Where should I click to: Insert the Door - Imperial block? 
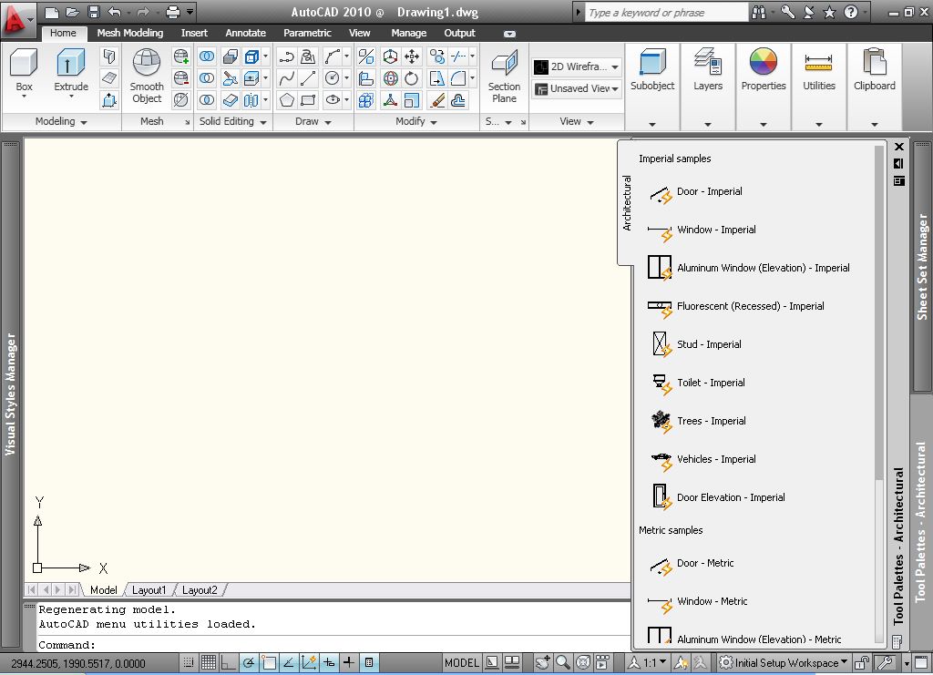coord(708,191)
